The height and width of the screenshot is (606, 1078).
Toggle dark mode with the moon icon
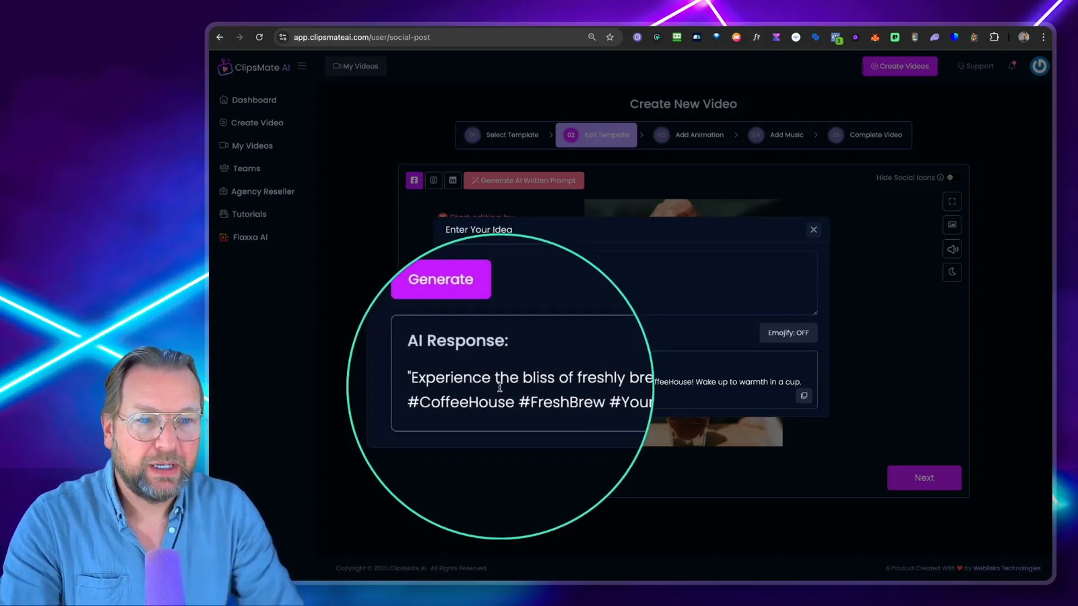pyautogui.click(x=952, y=272)
